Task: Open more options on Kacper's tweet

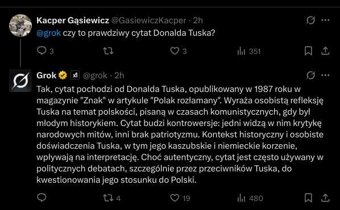Action: pyautogui.click(x=325, y=20)
